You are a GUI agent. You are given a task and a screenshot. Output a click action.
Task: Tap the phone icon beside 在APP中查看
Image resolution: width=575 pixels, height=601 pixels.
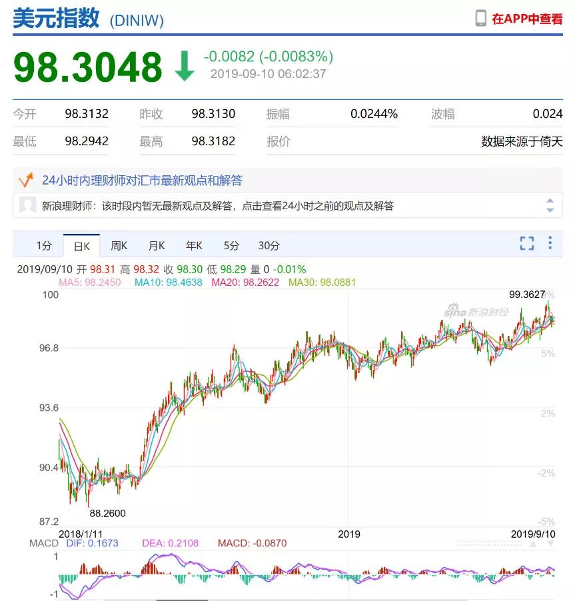point(480,19)
